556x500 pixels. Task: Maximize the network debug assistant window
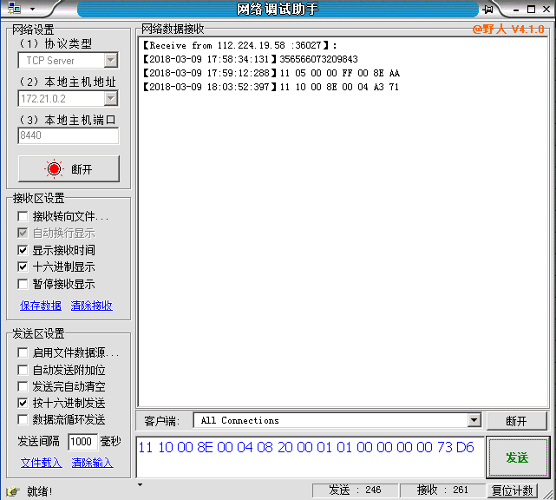pyautogui.click(x=531, y=10)
